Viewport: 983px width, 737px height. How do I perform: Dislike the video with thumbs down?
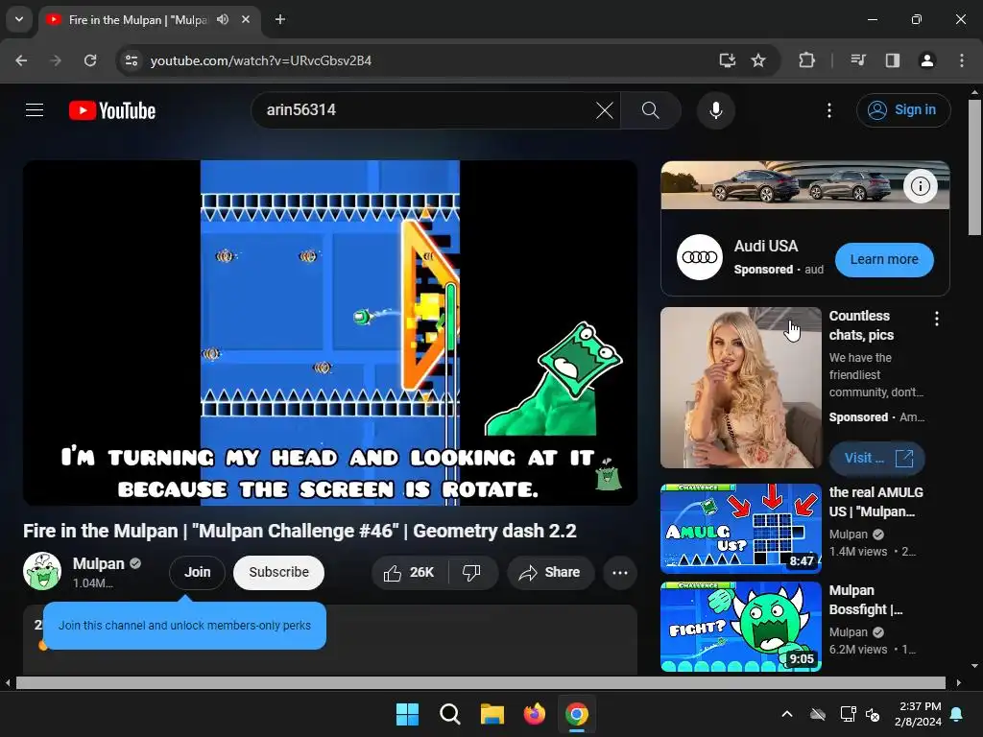[x=472, y=572]
